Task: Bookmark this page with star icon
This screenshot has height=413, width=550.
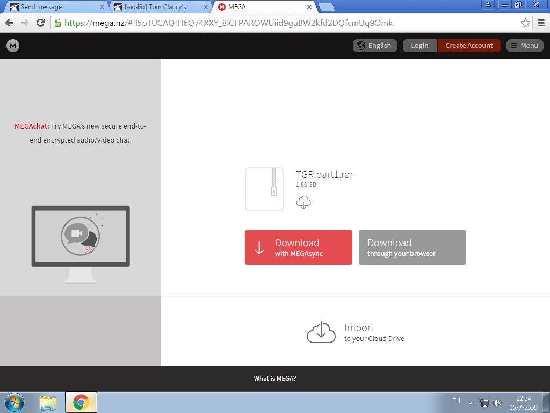Action: 525,23
